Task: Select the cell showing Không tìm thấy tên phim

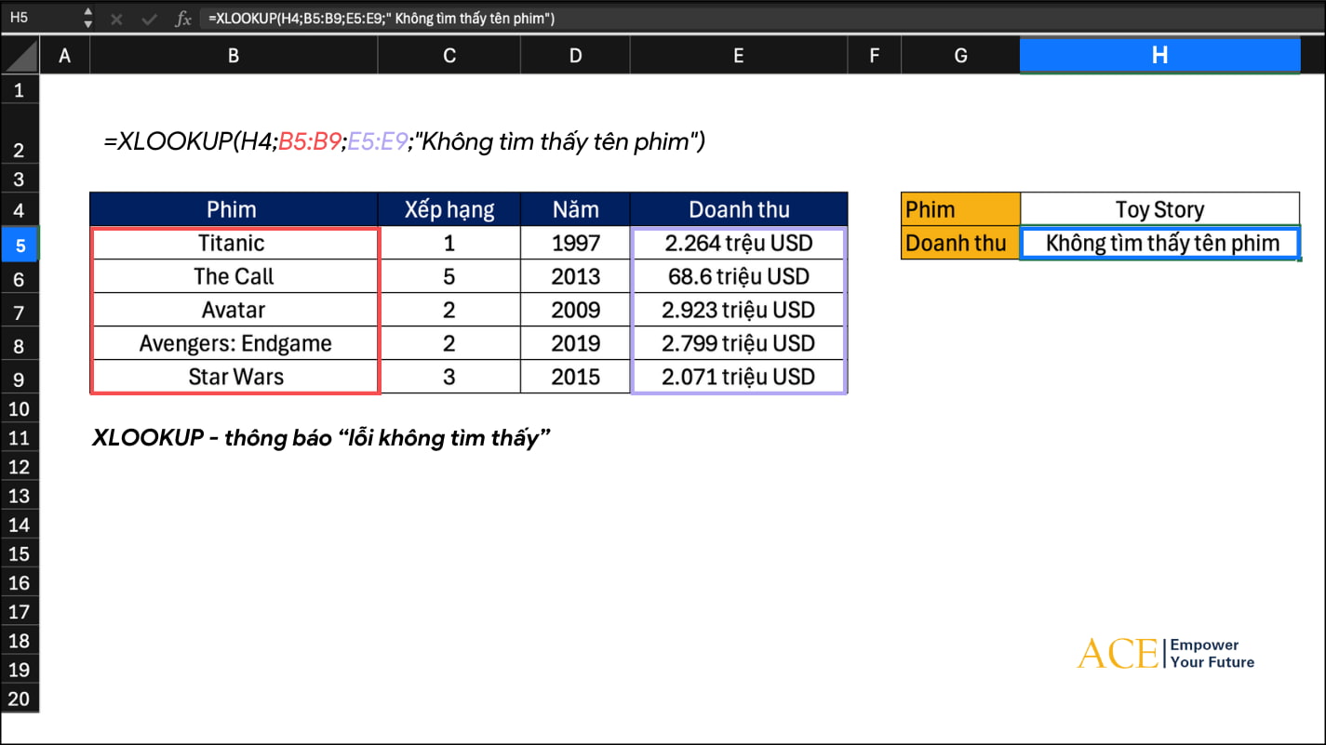Action: (x=1159, y=244)
